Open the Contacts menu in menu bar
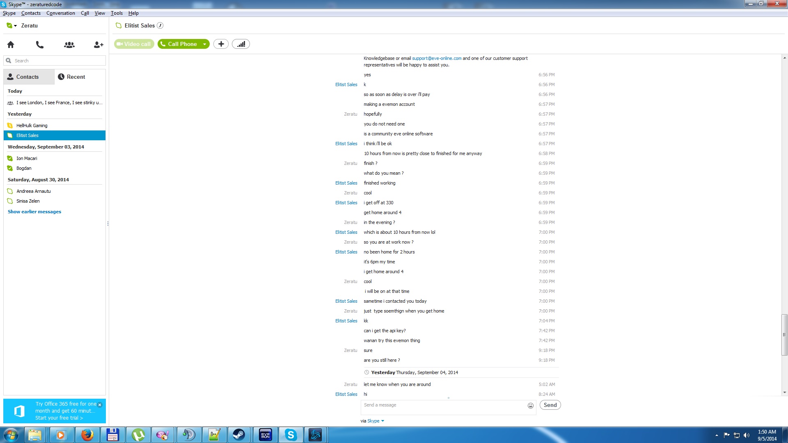The width and height of the screenshot is (788, 443). (31, 13)
